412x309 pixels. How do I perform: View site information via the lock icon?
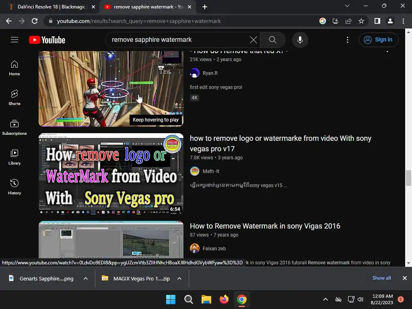[x=51, y=21]
